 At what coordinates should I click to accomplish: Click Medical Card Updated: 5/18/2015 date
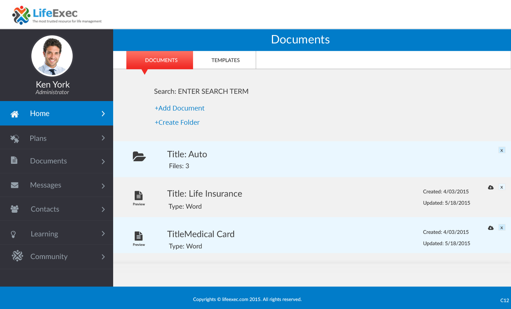pyautogui.click(x=447, y=243)
